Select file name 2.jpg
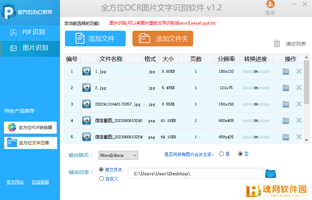 (x=101, y=88)
